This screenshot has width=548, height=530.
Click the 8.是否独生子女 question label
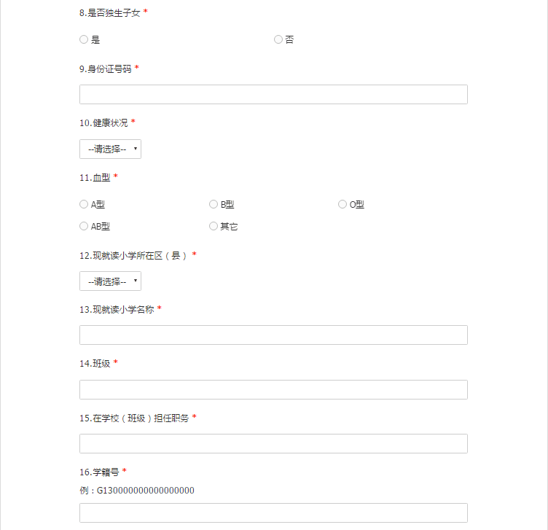109,13
